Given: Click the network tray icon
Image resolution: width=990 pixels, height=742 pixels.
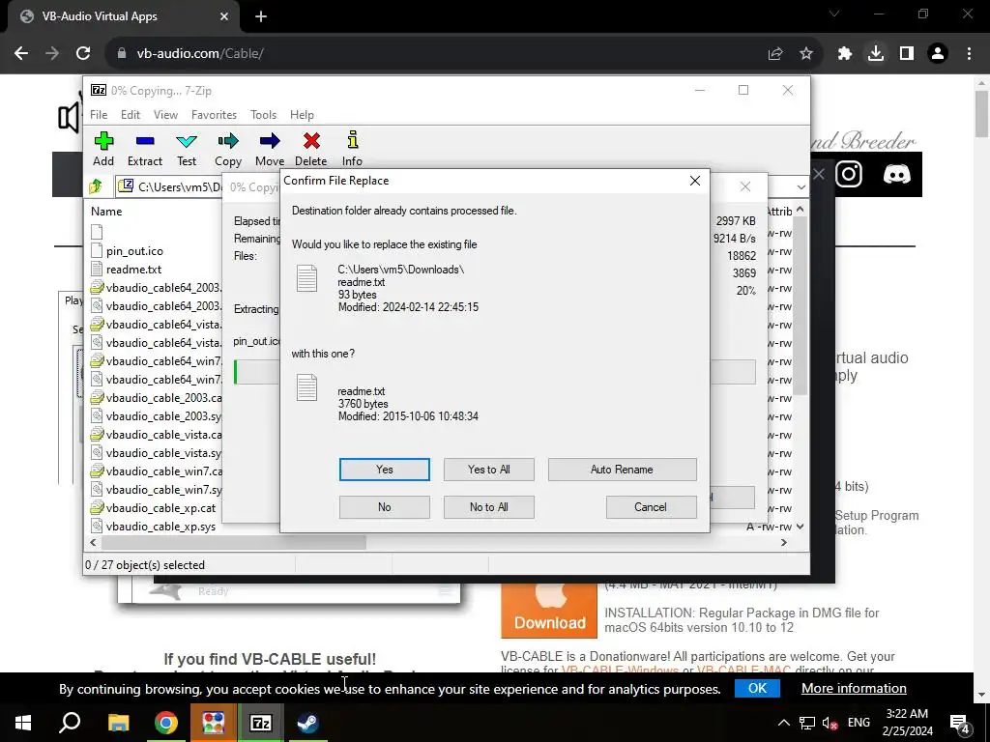Looking at the screenshot, I should point(807,723).
